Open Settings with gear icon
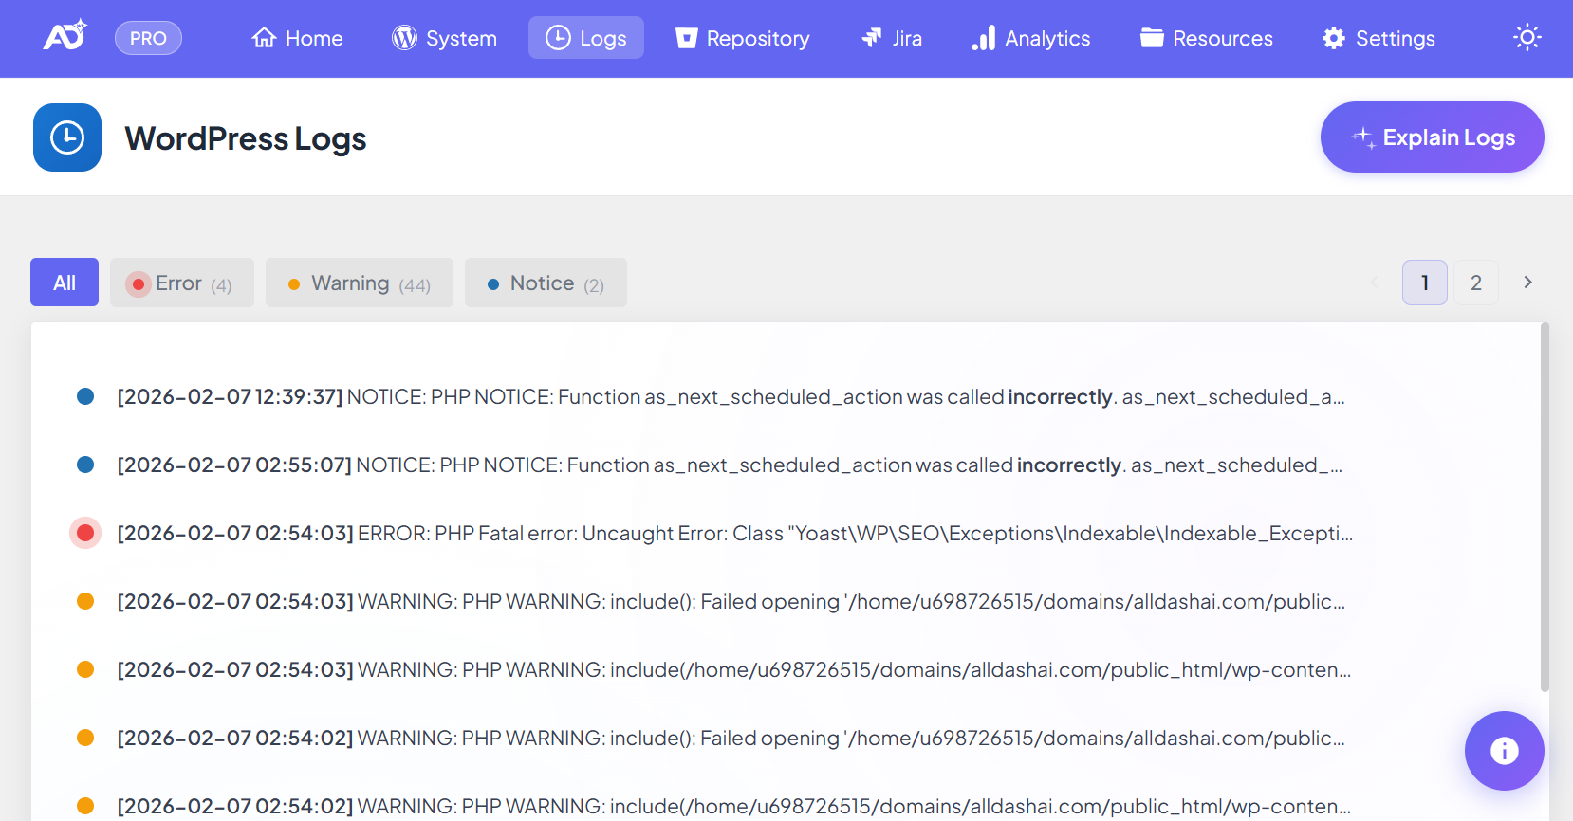Image resolution: width=1573 pixels, height=821 pixels. [1379, 38]
